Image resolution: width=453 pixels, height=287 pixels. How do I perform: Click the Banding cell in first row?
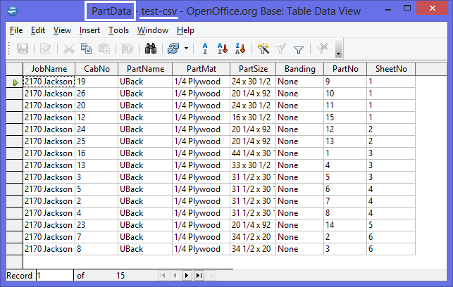[299, 82]
